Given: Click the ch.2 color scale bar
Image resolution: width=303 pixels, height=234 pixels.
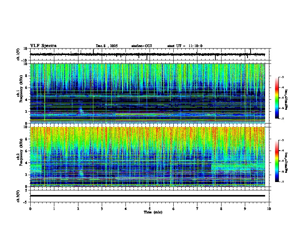Looking at the screenshot, I should (x=277, y=161).
